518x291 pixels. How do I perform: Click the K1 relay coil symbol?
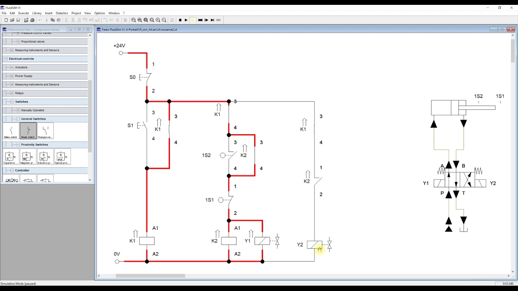[146, 241]
